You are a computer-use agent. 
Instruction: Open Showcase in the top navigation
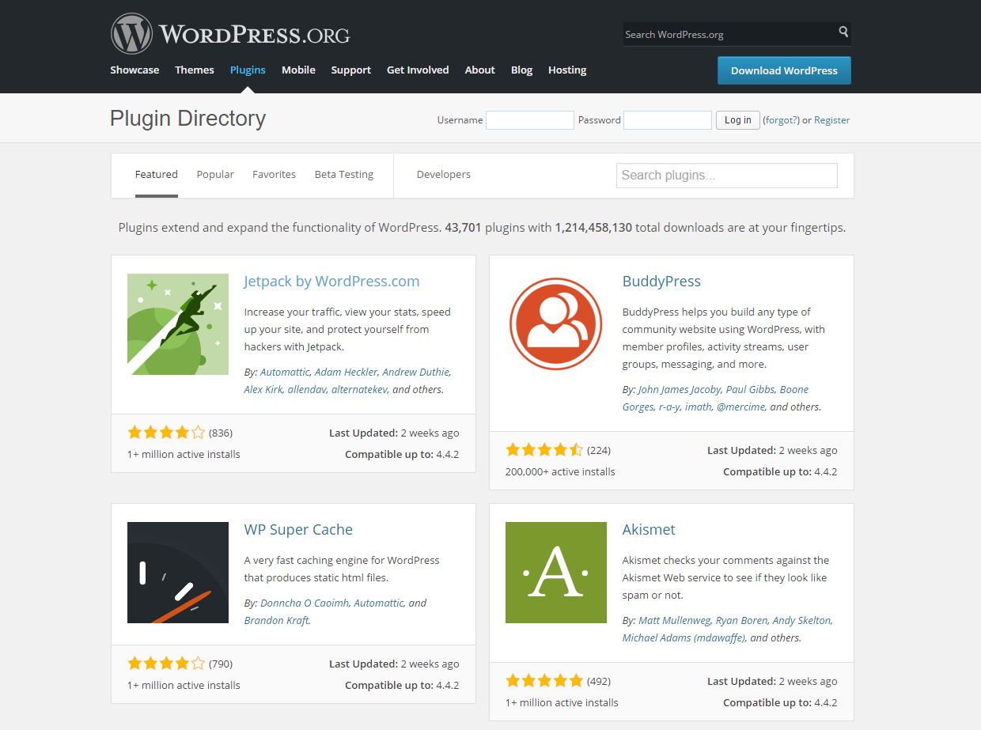134,70
